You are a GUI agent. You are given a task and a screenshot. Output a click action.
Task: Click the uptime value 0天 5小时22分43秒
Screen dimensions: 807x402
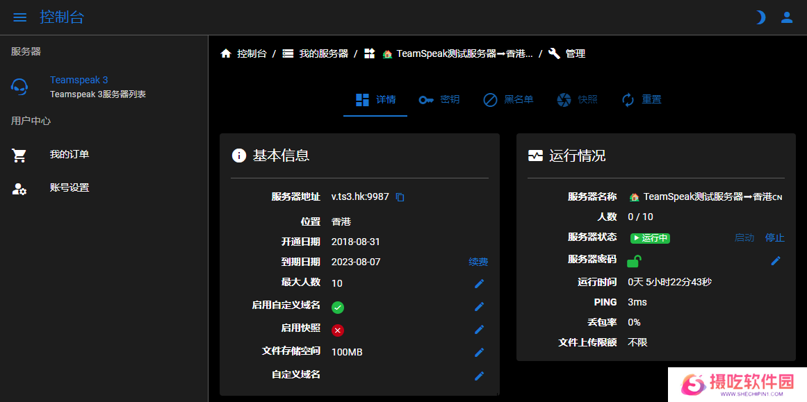tap(669, 282)
